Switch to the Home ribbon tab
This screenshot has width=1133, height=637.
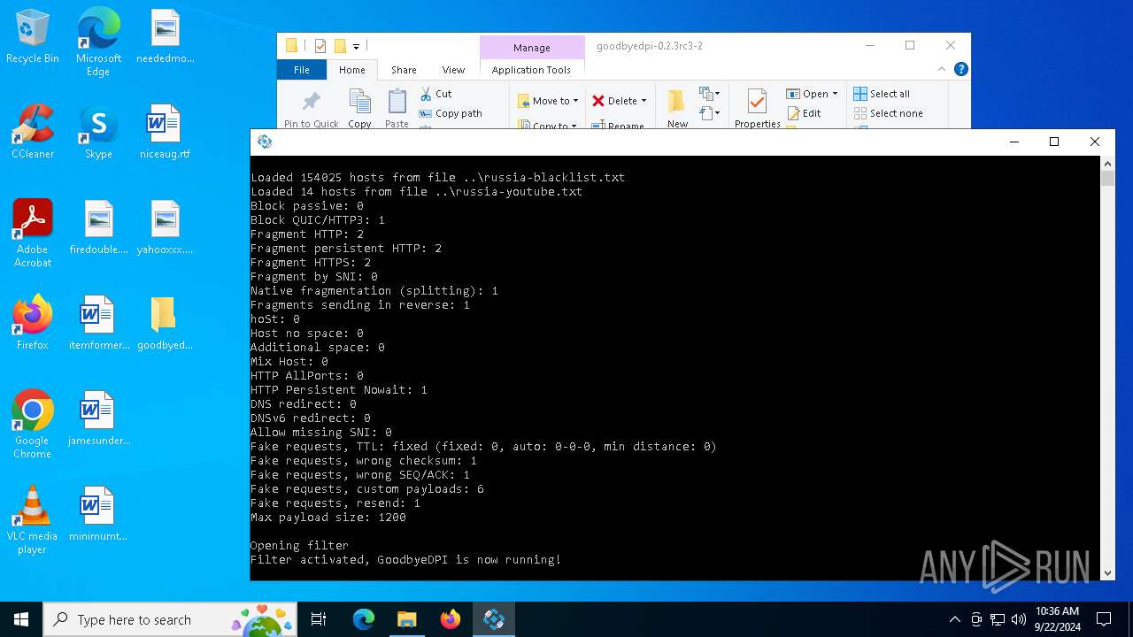[x=351, y=70]
